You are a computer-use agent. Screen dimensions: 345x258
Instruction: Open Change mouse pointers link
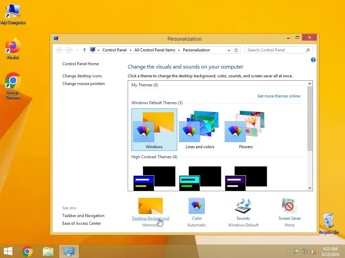click(x=84, y=84)
